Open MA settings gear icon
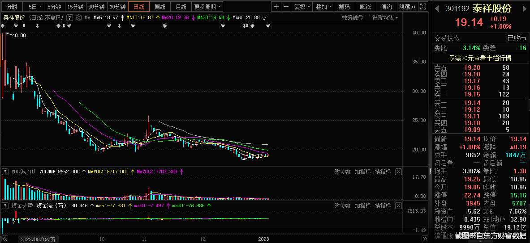530x243 pixels. [x=79, y=17]
